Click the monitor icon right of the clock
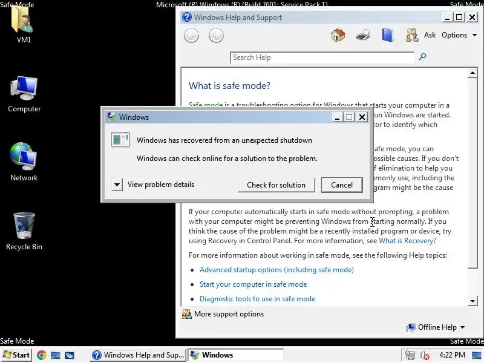Image resolution: width=484 pixels, height=363 pixels. (x=477, y=355)
